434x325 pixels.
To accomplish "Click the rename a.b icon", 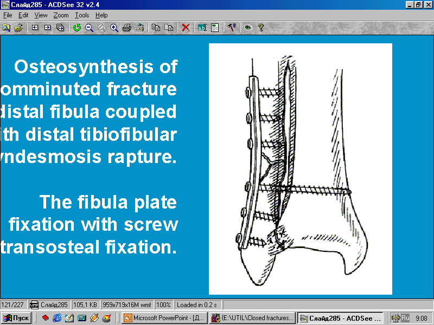I will (202, 28).
